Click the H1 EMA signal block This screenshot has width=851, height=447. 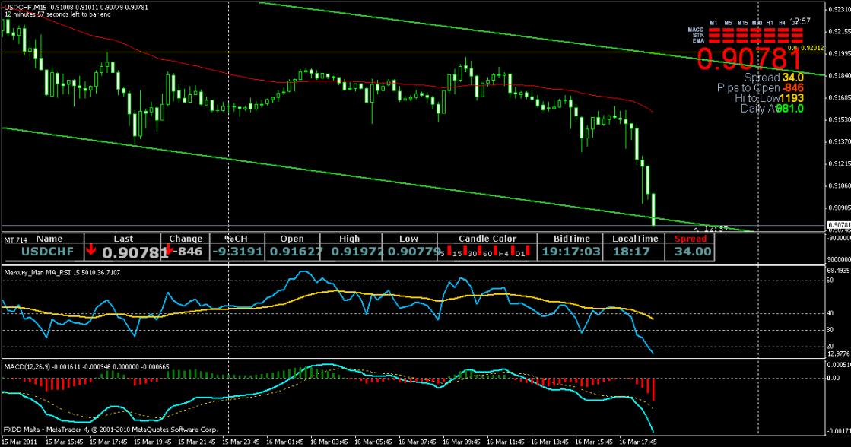(x=770, y=39)
